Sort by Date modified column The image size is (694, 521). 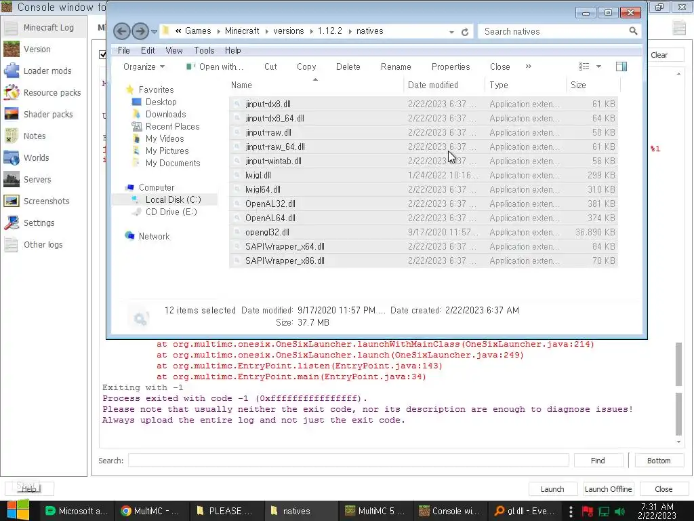(444, 85)
